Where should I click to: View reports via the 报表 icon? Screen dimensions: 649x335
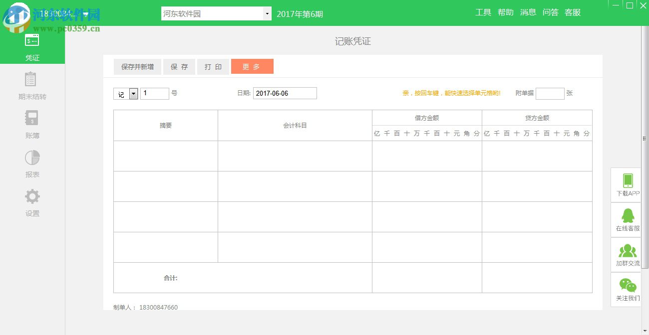[31, 164]
